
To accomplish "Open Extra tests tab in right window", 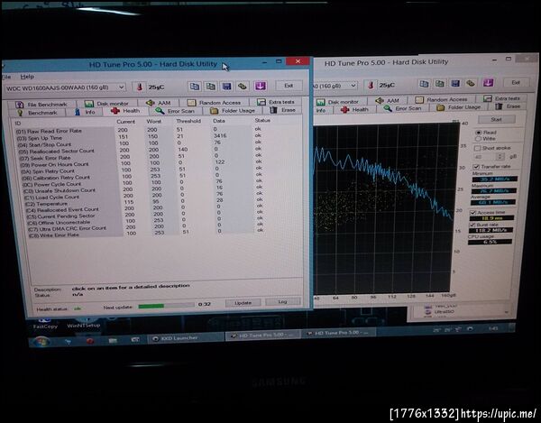I will click(x=502, y=98).
